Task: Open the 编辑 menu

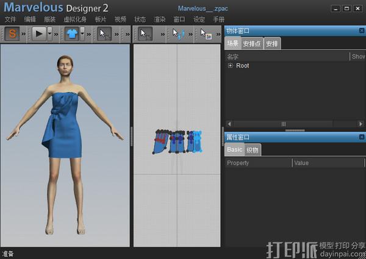Action: [30, 20]
